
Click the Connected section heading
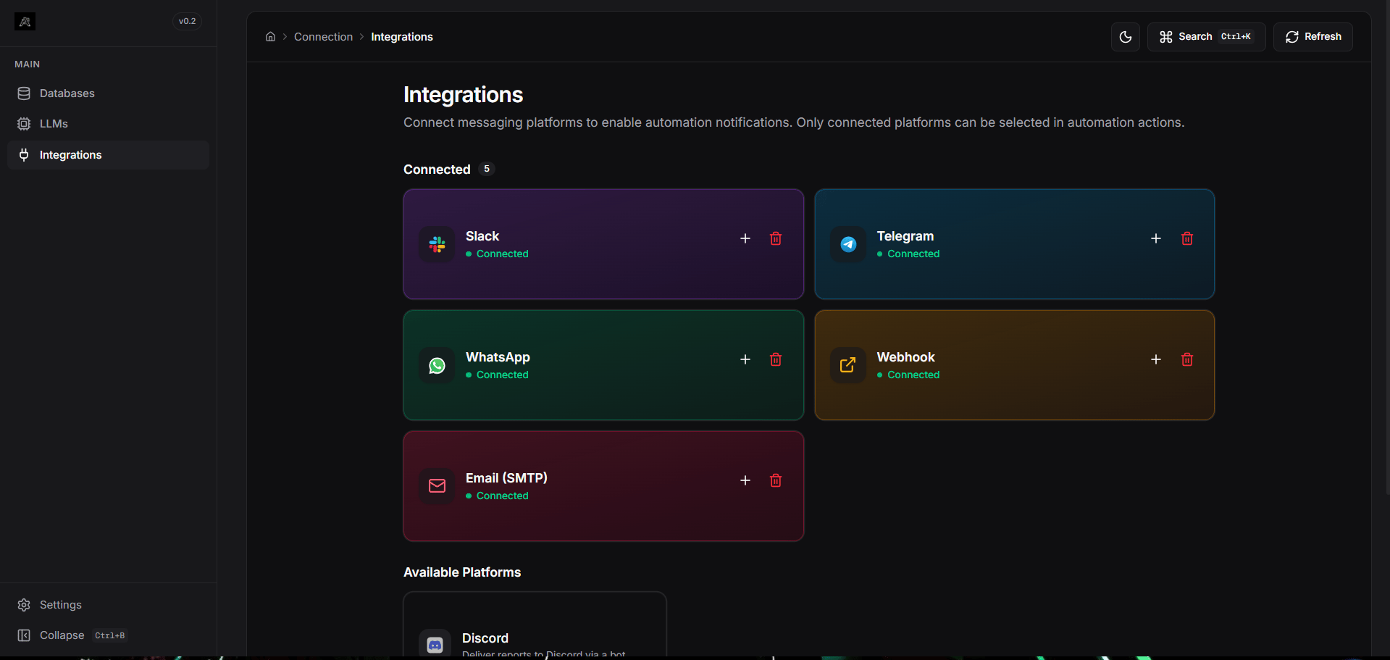[x=437, y=170]
